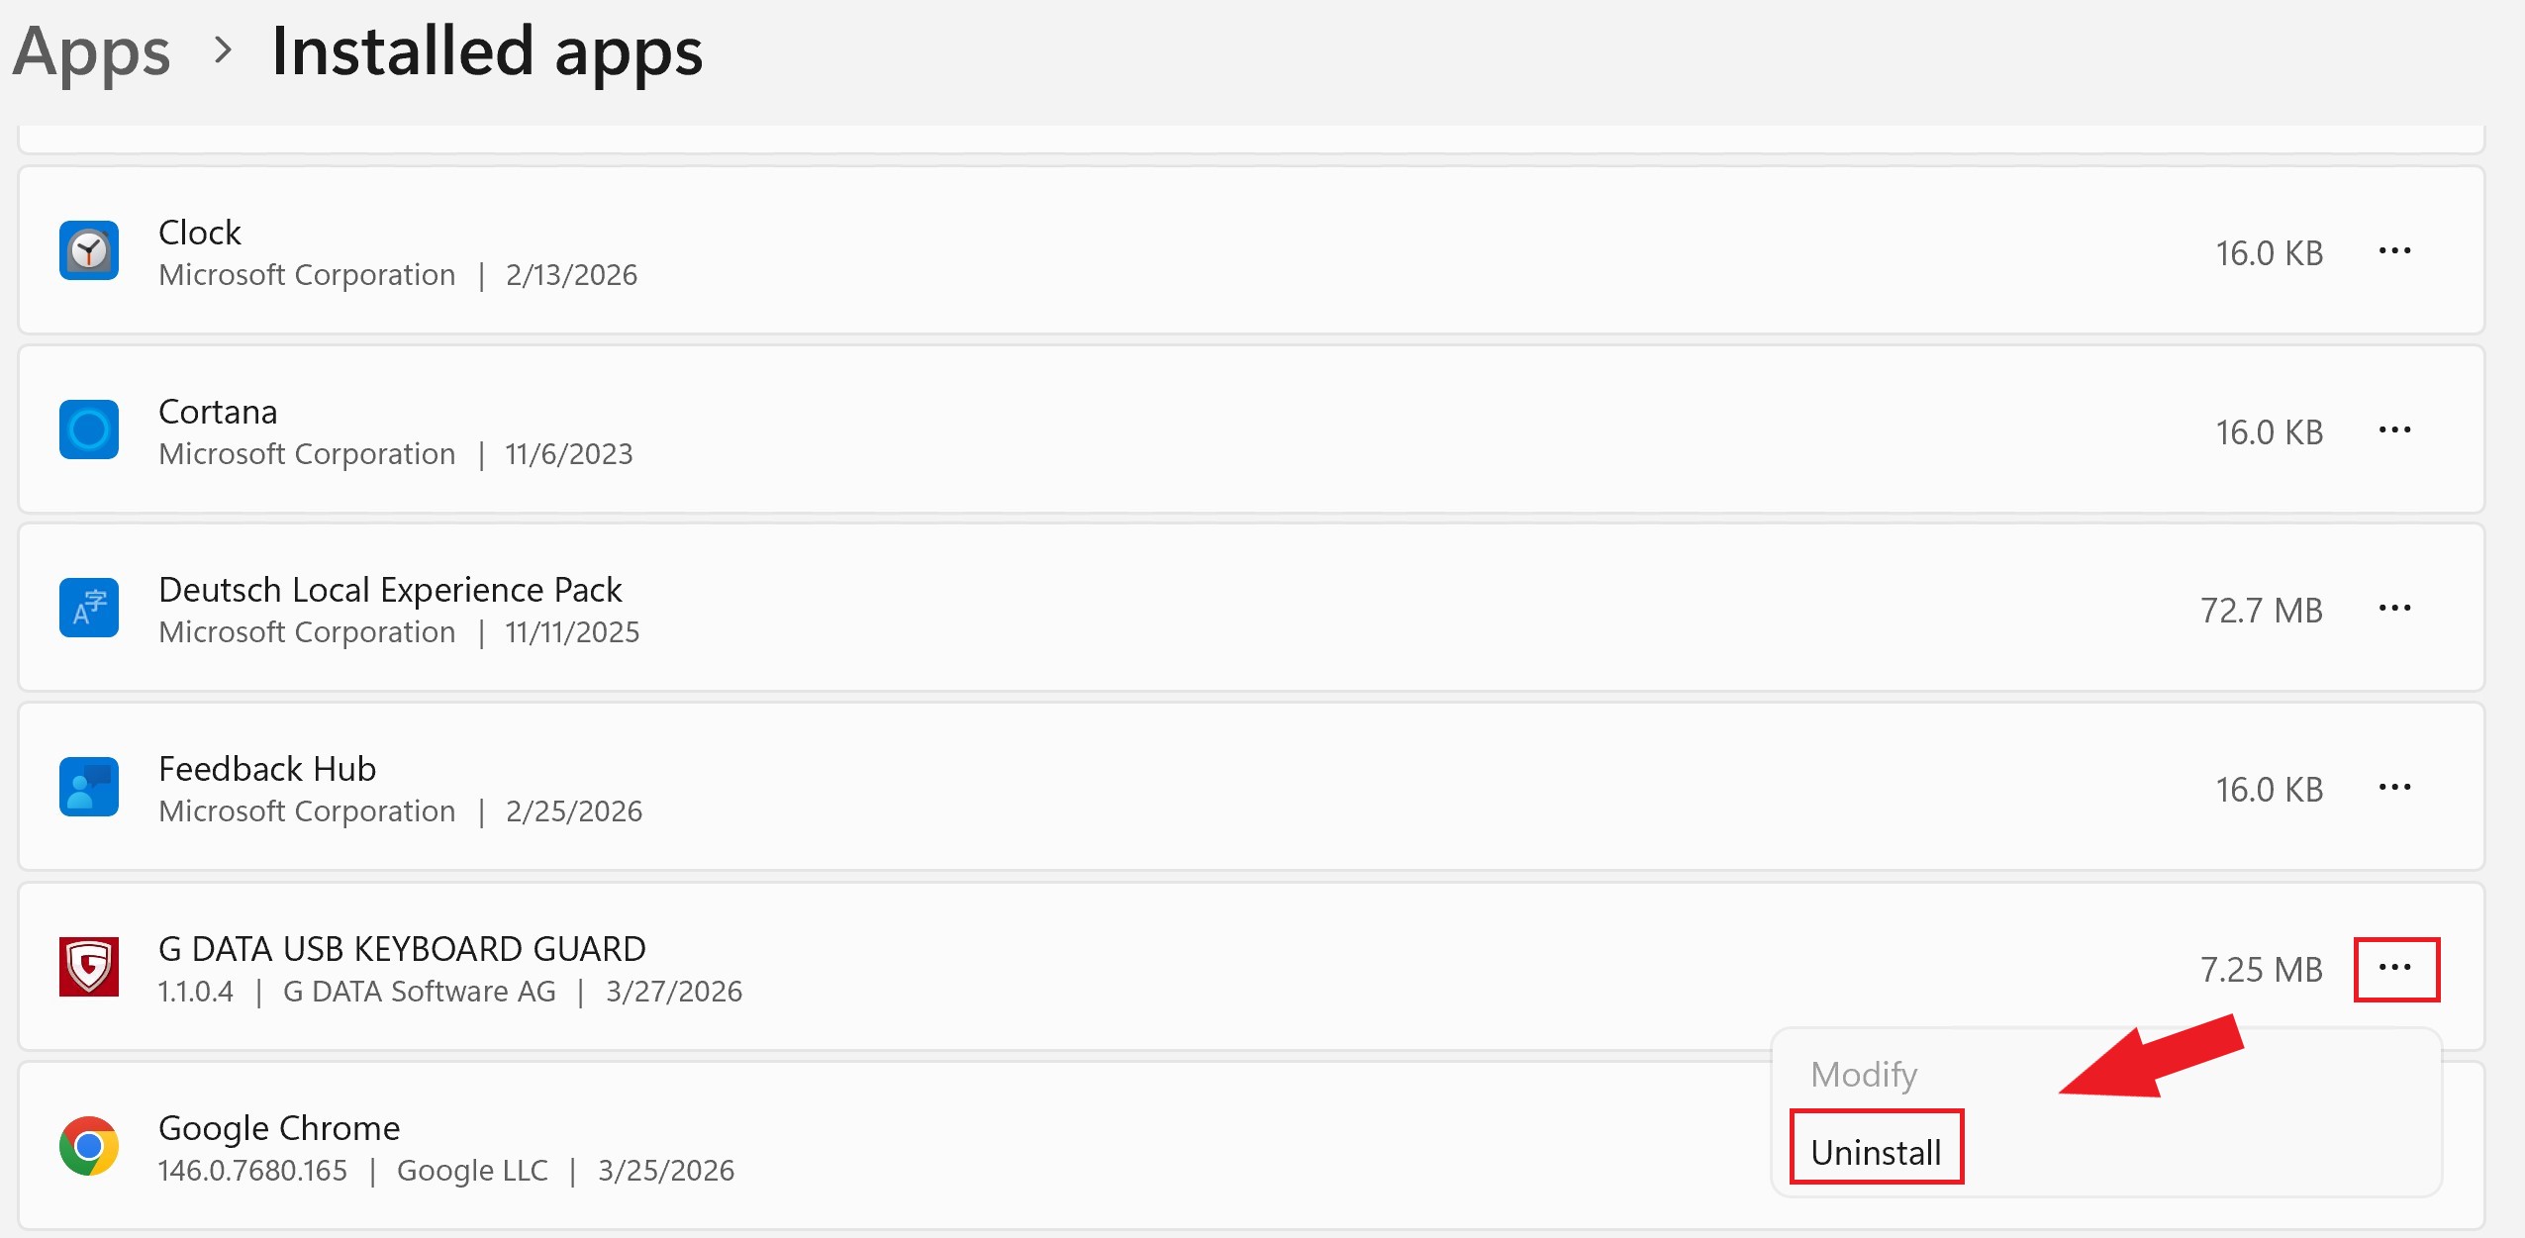Select the G DATA USB KEYBOARD GUARD name
Image resolution: width=2525 pixels, height=1238 pixels.
point(402,948)
